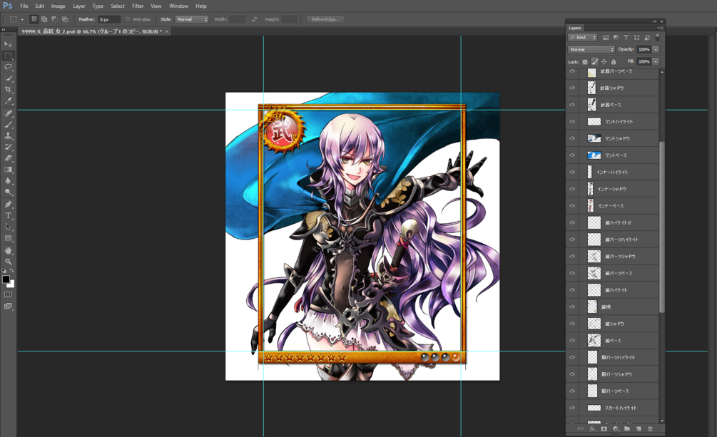Select the Spot Healing Brush tool
717x437 pixels.
click(9, 113)
